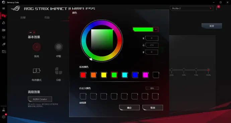The height and width of the screenshot is (123, 231).
Task: Toggle the lighting on switch above 基本效果
Action: [x=32, y=32]
